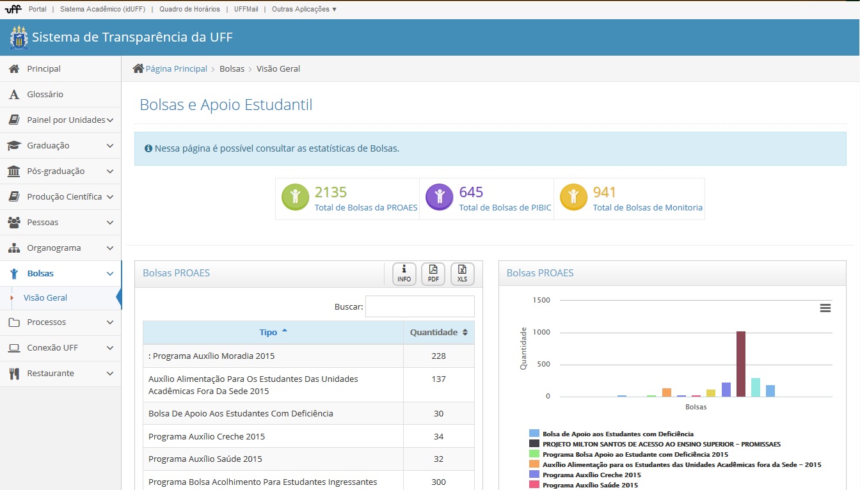This screenshot has width=860, height=490.
Task: Sort table by Tipo column
Action: (x=273, y=333)
